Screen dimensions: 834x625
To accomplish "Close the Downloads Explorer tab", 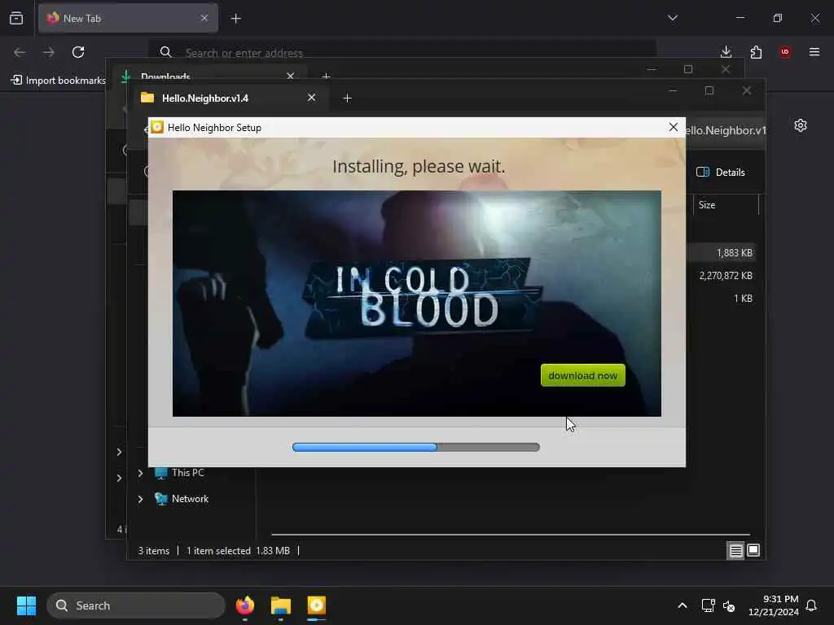I will [291, 76].
